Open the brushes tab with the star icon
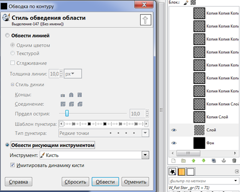The height and width of the screenshot is (192, 240). click(172, 172)
